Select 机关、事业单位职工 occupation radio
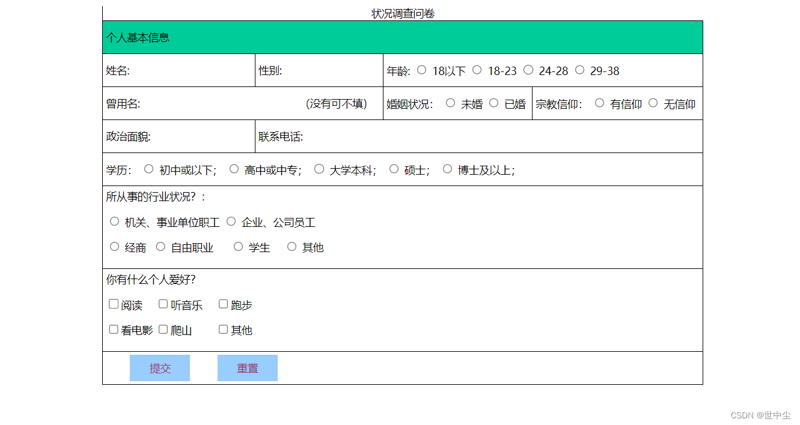This screenshot has width=800, height=425. 114,222
